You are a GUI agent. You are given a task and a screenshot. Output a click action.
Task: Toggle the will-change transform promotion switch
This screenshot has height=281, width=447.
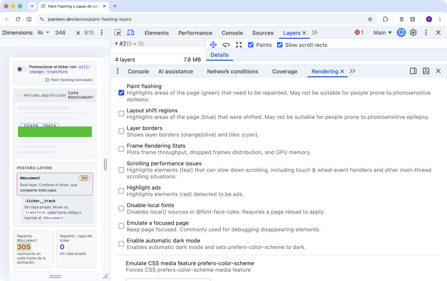[22, 69]
